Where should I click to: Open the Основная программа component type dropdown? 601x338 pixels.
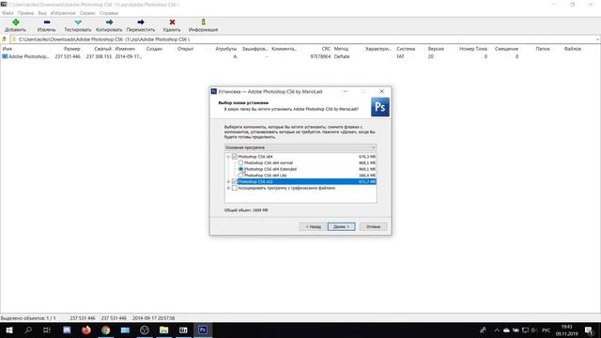click(x=300, y=147)
